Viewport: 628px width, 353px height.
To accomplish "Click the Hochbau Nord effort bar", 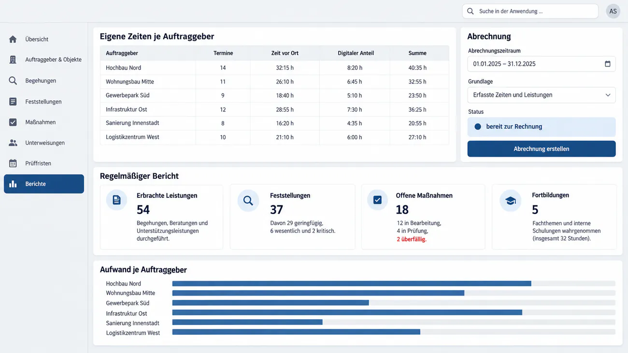I will pyautogui.click(x=352, y=284).
